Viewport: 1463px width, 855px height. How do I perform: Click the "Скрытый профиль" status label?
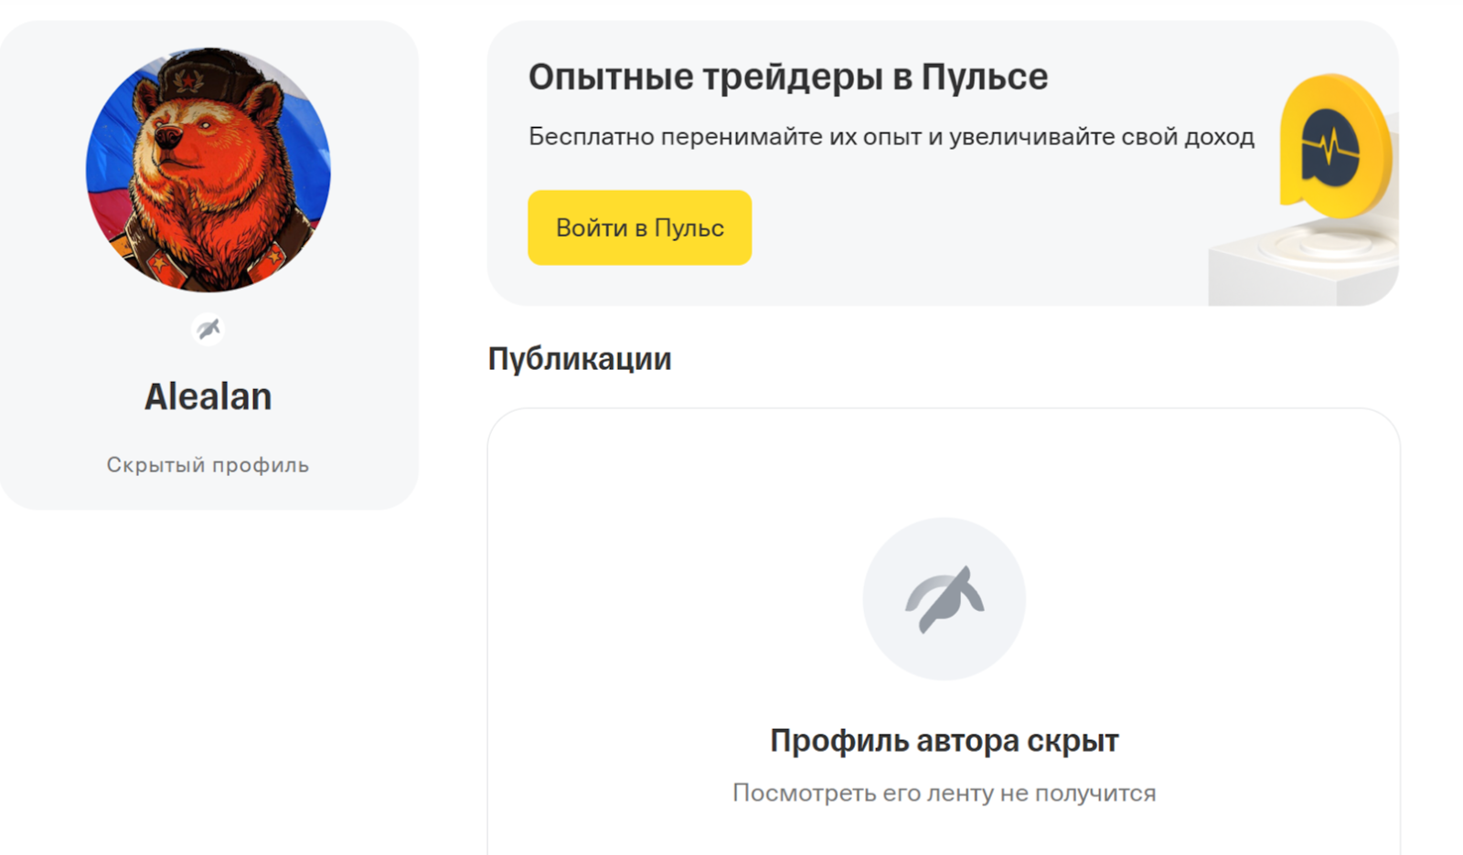click(208, 465)
